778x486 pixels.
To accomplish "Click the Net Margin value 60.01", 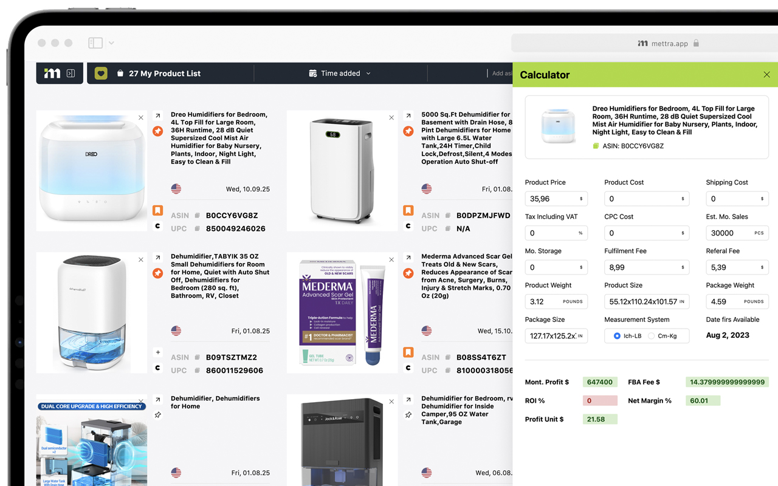I will coord(702,401).
